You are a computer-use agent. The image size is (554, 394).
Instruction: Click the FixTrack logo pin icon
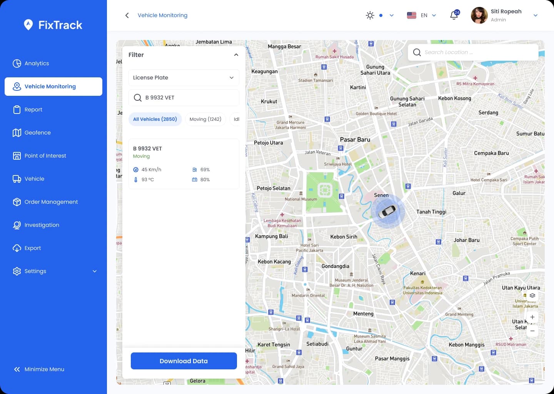[x=28, y=25]
